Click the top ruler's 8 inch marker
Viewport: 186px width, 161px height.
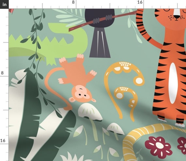point(73,2)
